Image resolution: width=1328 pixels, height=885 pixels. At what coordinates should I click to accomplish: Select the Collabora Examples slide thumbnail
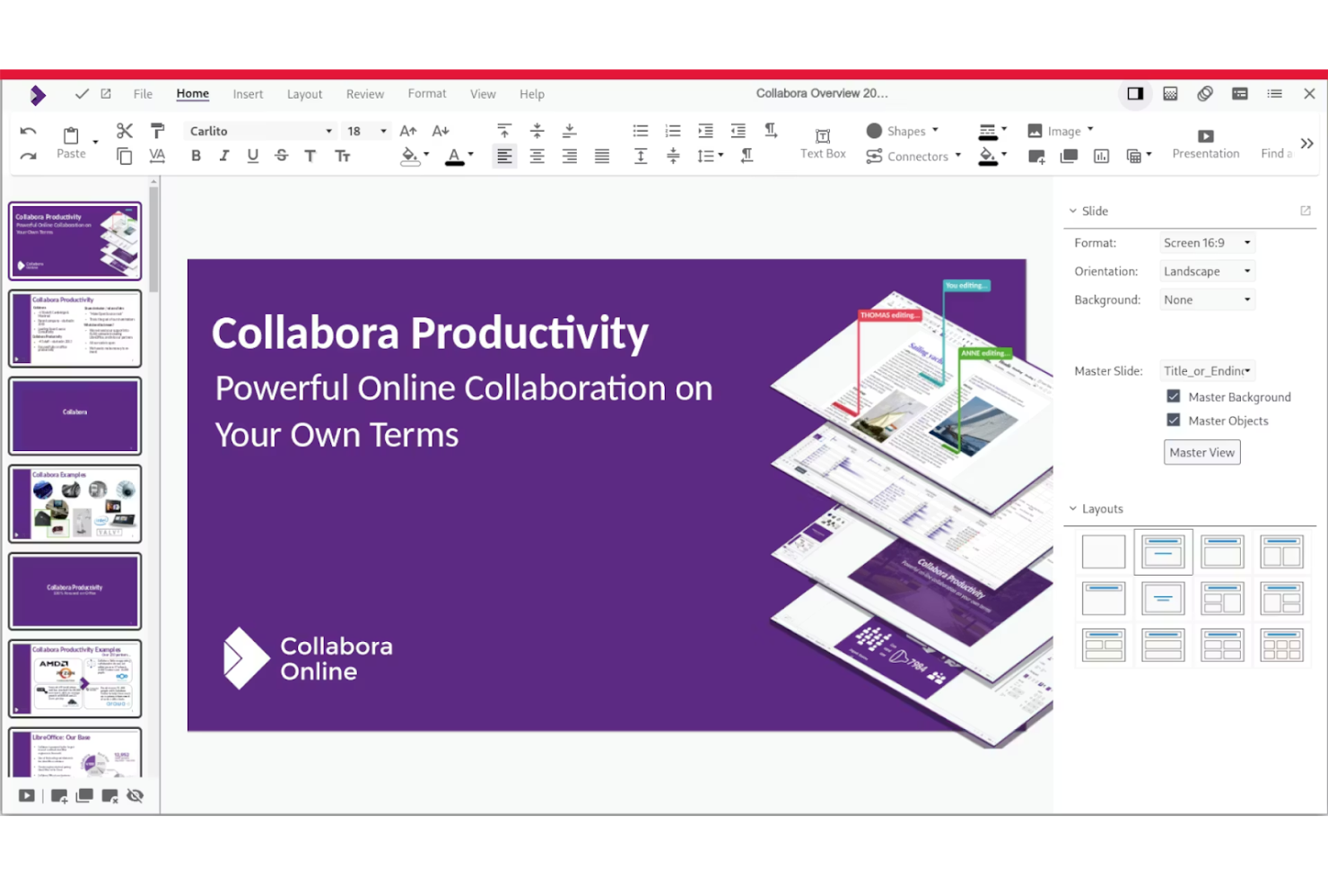pos(74,503)
